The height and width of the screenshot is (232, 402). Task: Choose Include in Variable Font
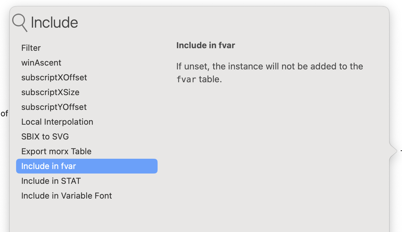click(x=67, y=196)
